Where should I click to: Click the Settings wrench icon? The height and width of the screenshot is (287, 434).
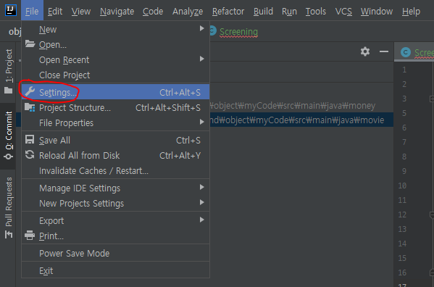30,91
